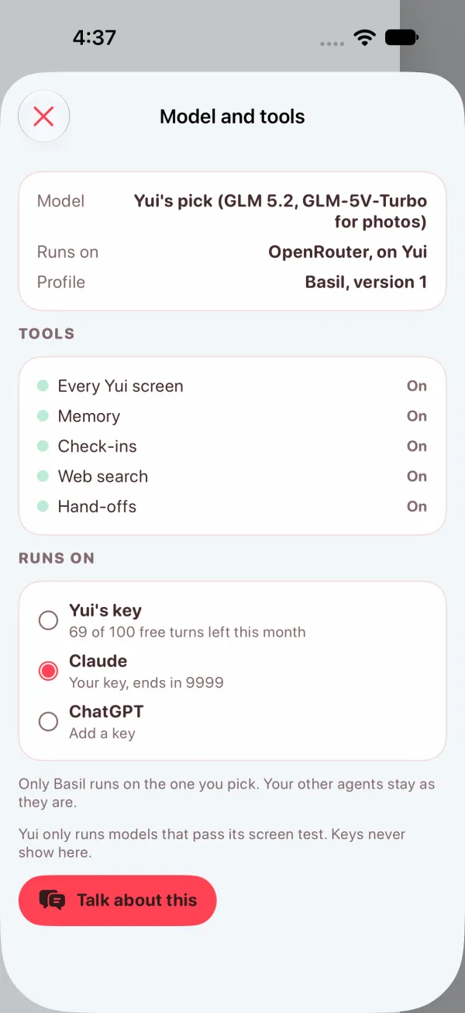Toggle the Web search tool On status
Viewport: 465px width, 1013px height.
[x=417, y=476]
